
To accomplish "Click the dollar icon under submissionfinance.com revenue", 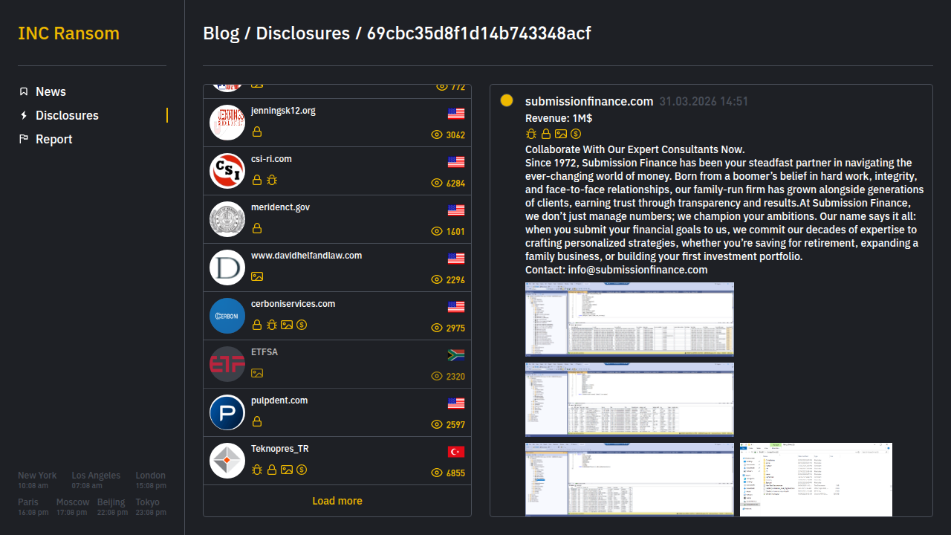I will [576, 134].
